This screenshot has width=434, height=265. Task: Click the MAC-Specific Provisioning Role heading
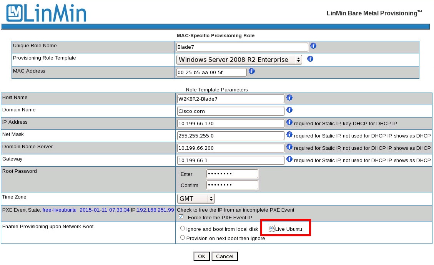(x=216, y=35)
